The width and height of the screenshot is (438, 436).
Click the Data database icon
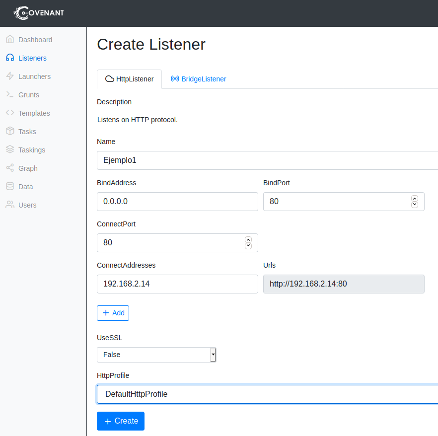tap(10, 187)
